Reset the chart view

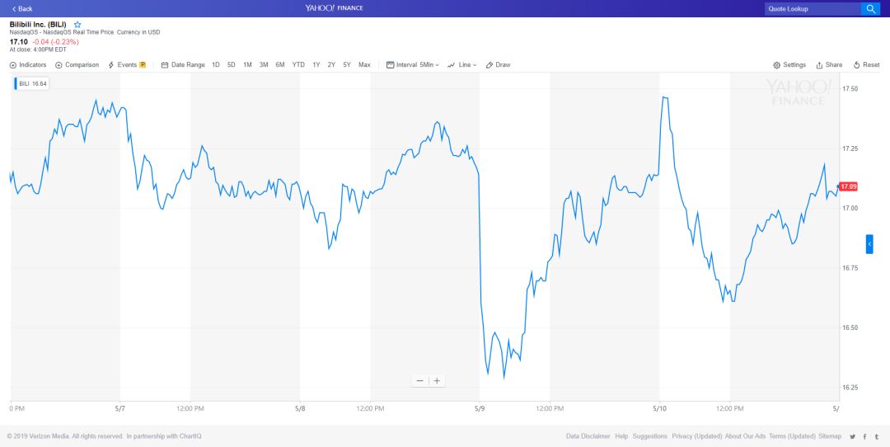point(867,65)
